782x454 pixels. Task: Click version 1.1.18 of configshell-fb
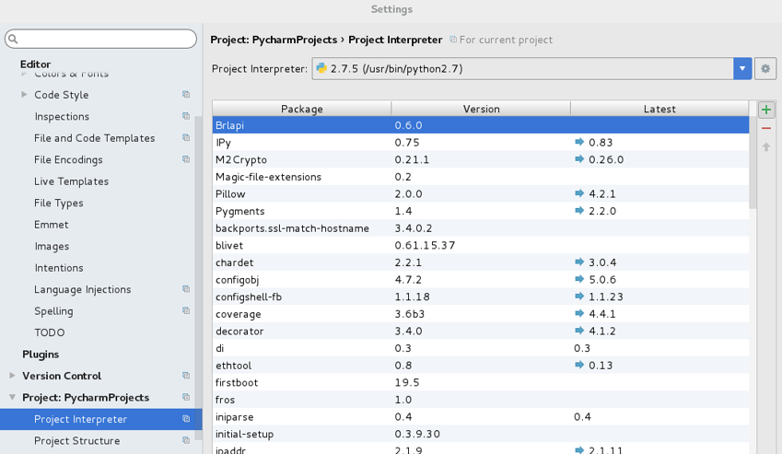coord(412,297)
